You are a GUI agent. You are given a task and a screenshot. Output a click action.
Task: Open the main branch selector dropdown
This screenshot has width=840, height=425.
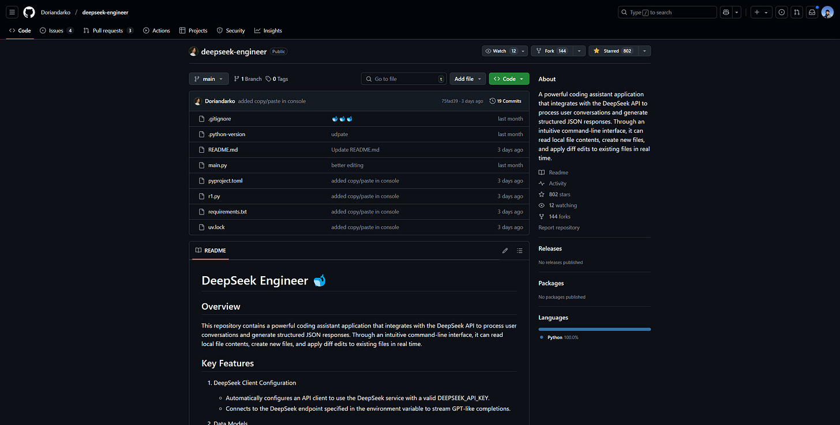click(x=209, y=79)
